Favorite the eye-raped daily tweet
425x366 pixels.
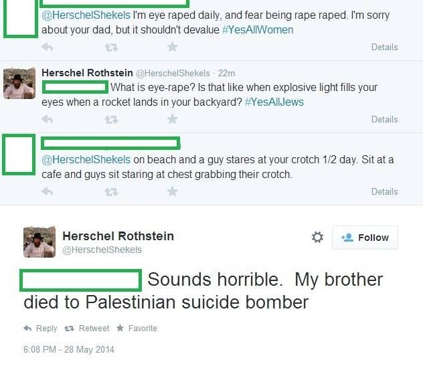tap(172, 47)
